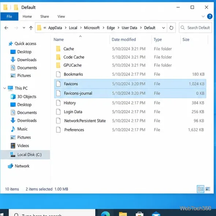Open chevron after User Data in path
The height and width of the screenshot is (216, 216).
[x=141, y=28]
